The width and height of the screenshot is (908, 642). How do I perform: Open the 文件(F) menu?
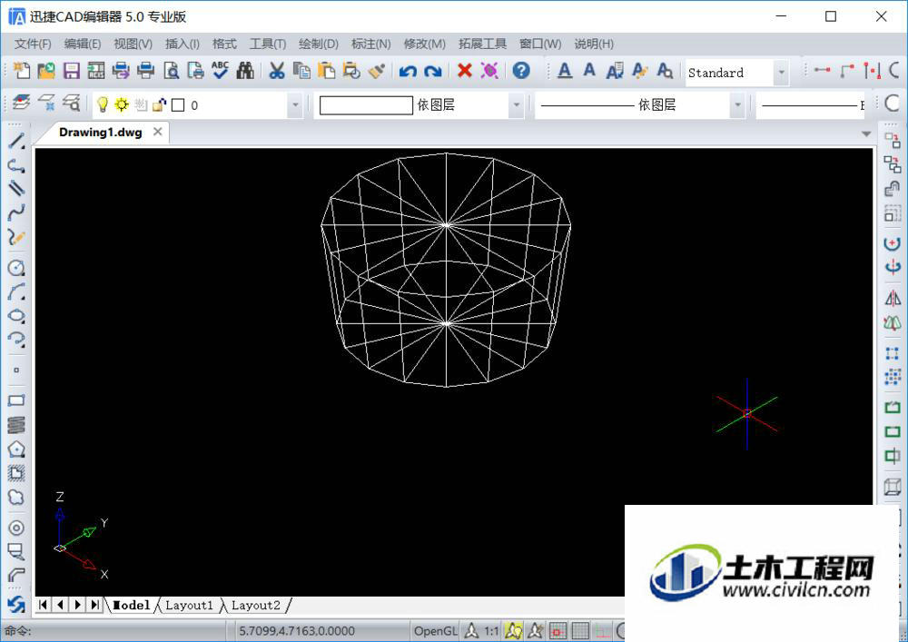tap(33, 44)
